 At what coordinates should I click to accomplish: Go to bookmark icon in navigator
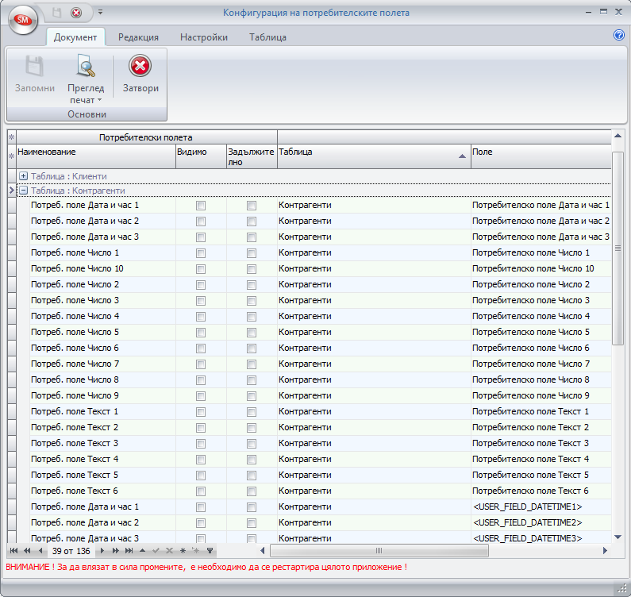click(196, 551)
